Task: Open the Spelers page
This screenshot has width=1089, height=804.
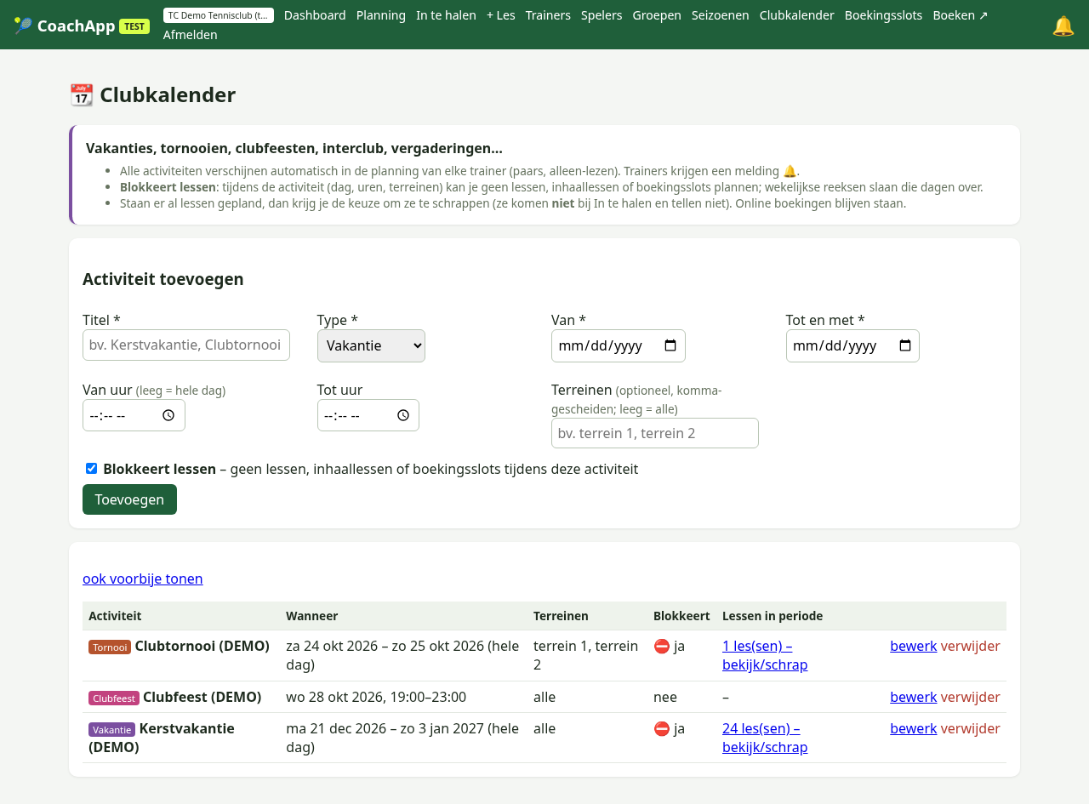Action: pos(602,15)
